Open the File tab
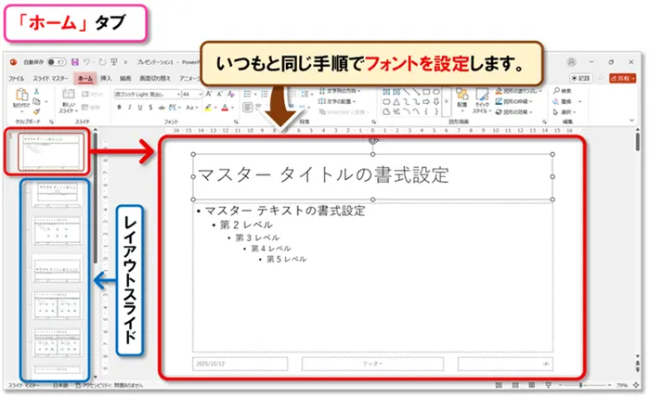The image size is (650, 398). 16,78
